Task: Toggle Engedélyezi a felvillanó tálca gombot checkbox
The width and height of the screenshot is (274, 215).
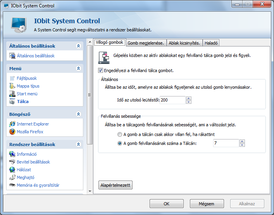Action: [100, 71]
